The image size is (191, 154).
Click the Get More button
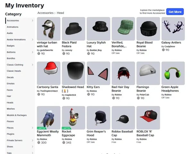[175, 12]
